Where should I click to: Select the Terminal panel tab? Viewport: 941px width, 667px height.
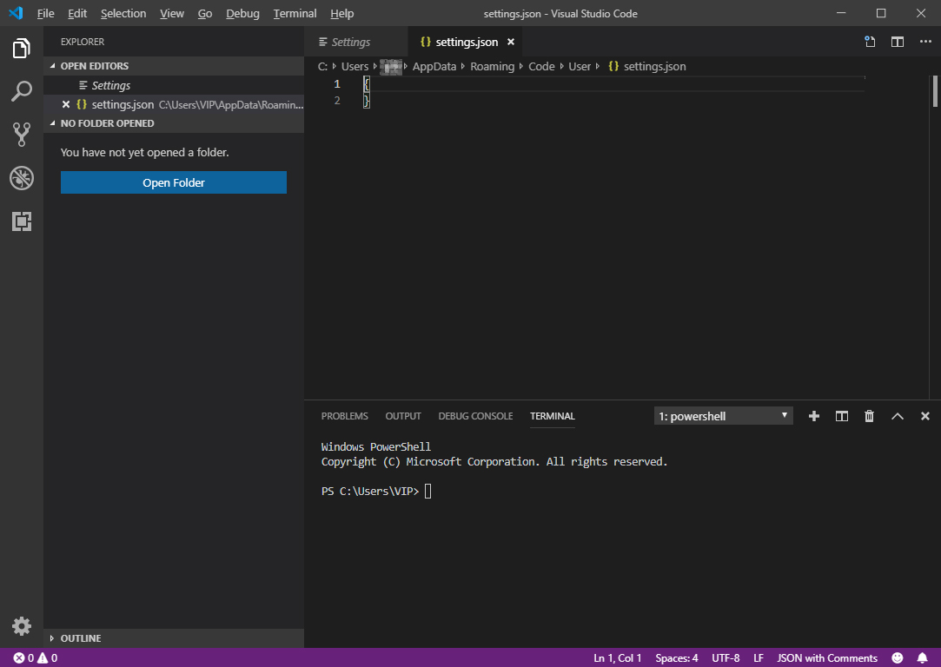pos(552,416)
